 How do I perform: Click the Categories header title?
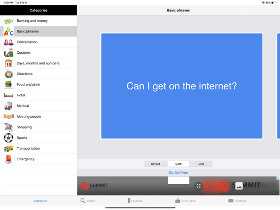point(39,10)
